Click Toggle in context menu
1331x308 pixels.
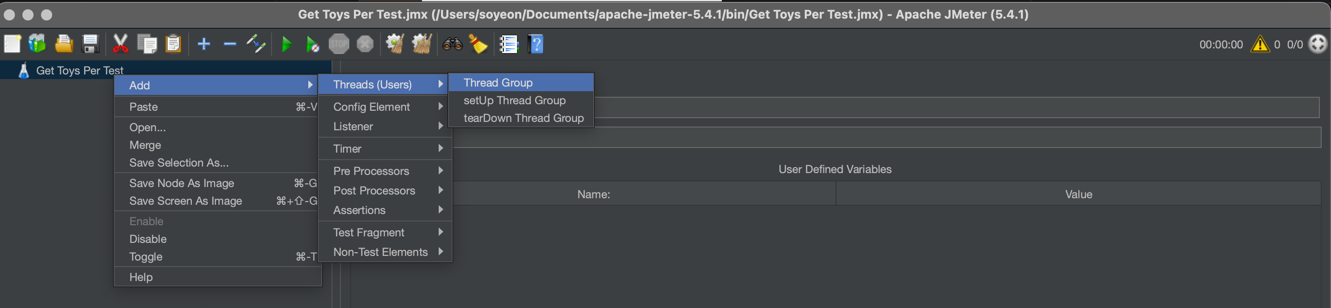216,256
